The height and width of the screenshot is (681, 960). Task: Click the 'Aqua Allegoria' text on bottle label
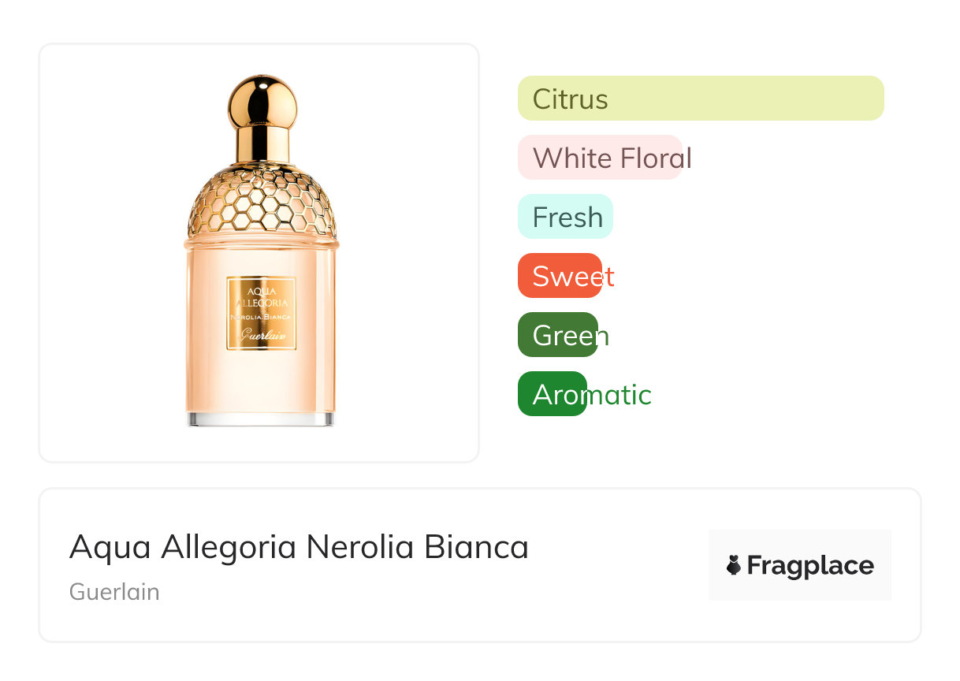tap(261, 296)
